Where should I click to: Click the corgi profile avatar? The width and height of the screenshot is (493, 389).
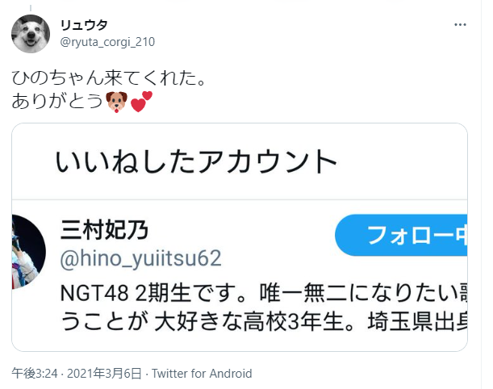[31, 34]
